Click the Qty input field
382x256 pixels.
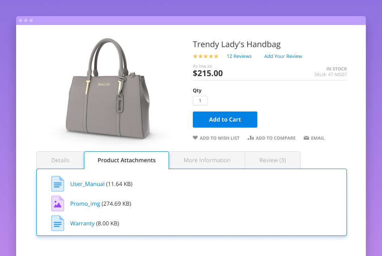pos(200,100)
